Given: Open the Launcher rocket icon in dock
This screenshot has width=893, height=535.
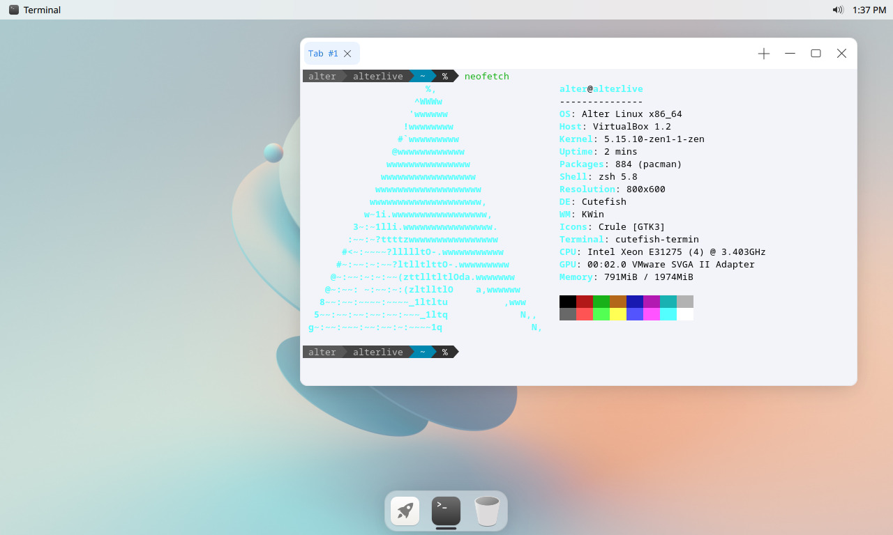Looking at the screenshot, I should click(x=405, y=511).
